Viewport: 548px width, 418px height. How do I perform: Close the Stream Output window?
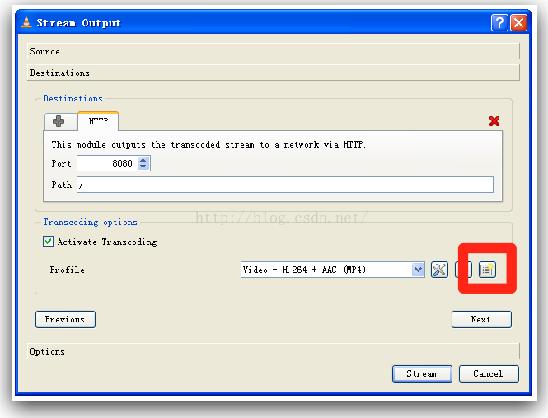coord(518,23)
